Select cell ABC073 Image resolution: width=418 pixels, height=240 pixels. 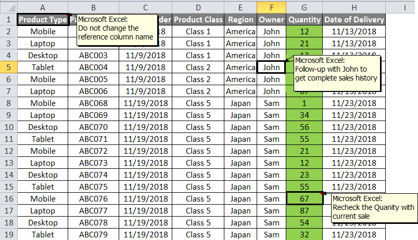point(93,163)
